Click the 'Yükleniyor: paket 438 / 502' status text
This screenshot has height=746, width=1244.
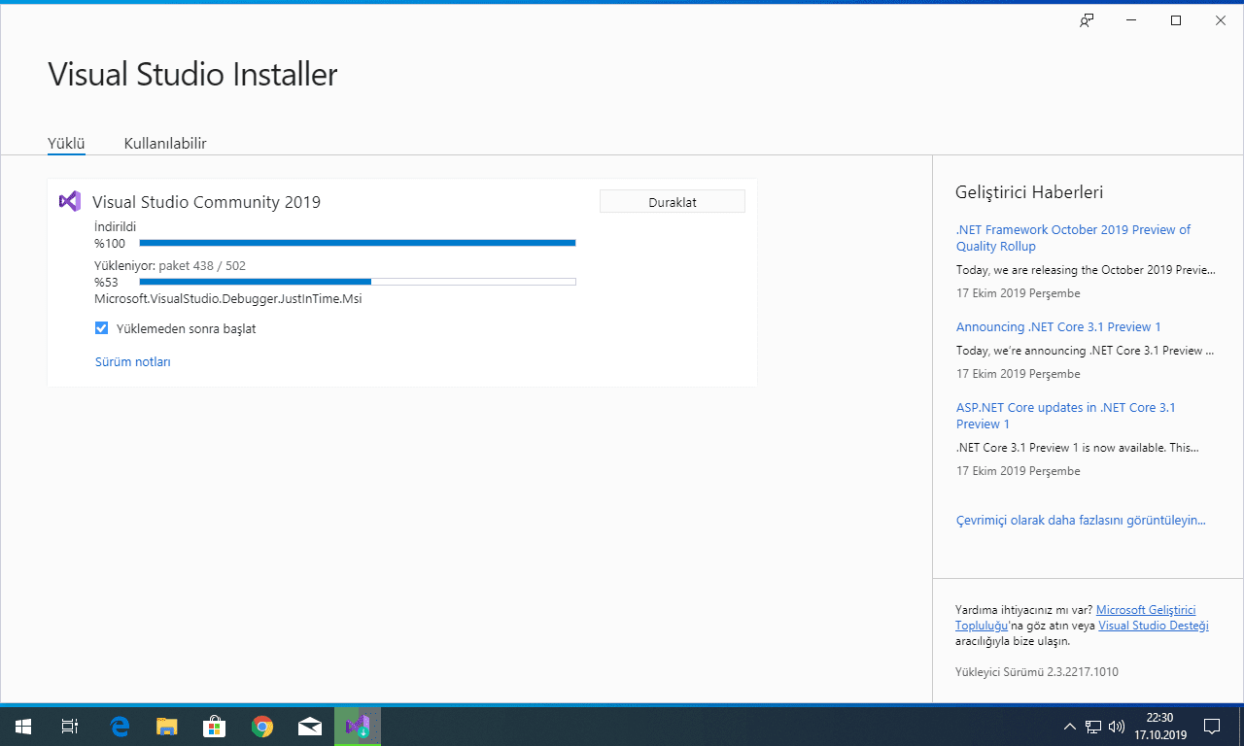[170, 265]
